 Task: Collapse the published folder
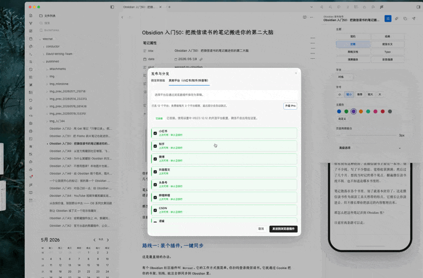(43, 61)
